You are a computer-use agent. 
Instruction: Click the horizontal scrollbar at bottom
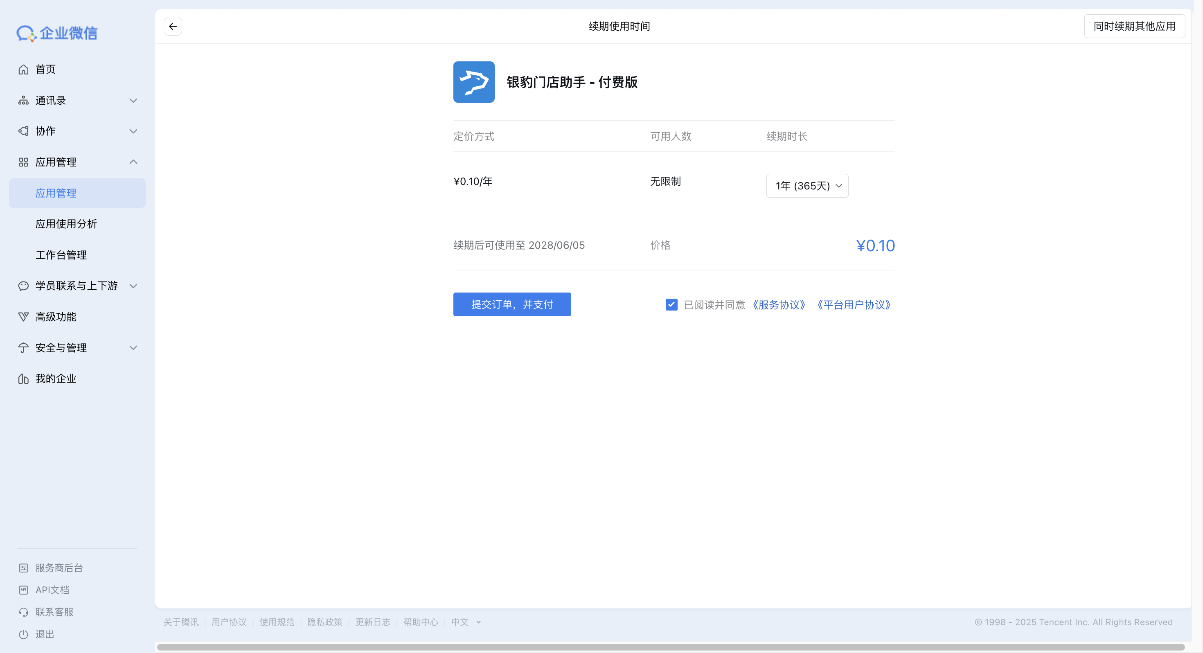point(671,647)
